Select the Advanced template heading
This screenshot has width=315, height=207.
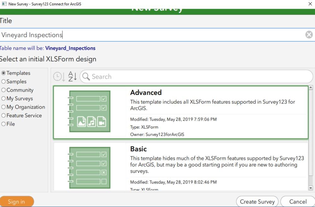coord(146,92)
